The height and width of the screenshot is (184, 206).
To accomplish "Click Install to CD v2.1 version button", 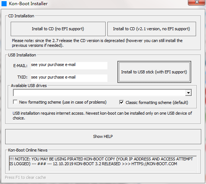I will coord(152,29).
